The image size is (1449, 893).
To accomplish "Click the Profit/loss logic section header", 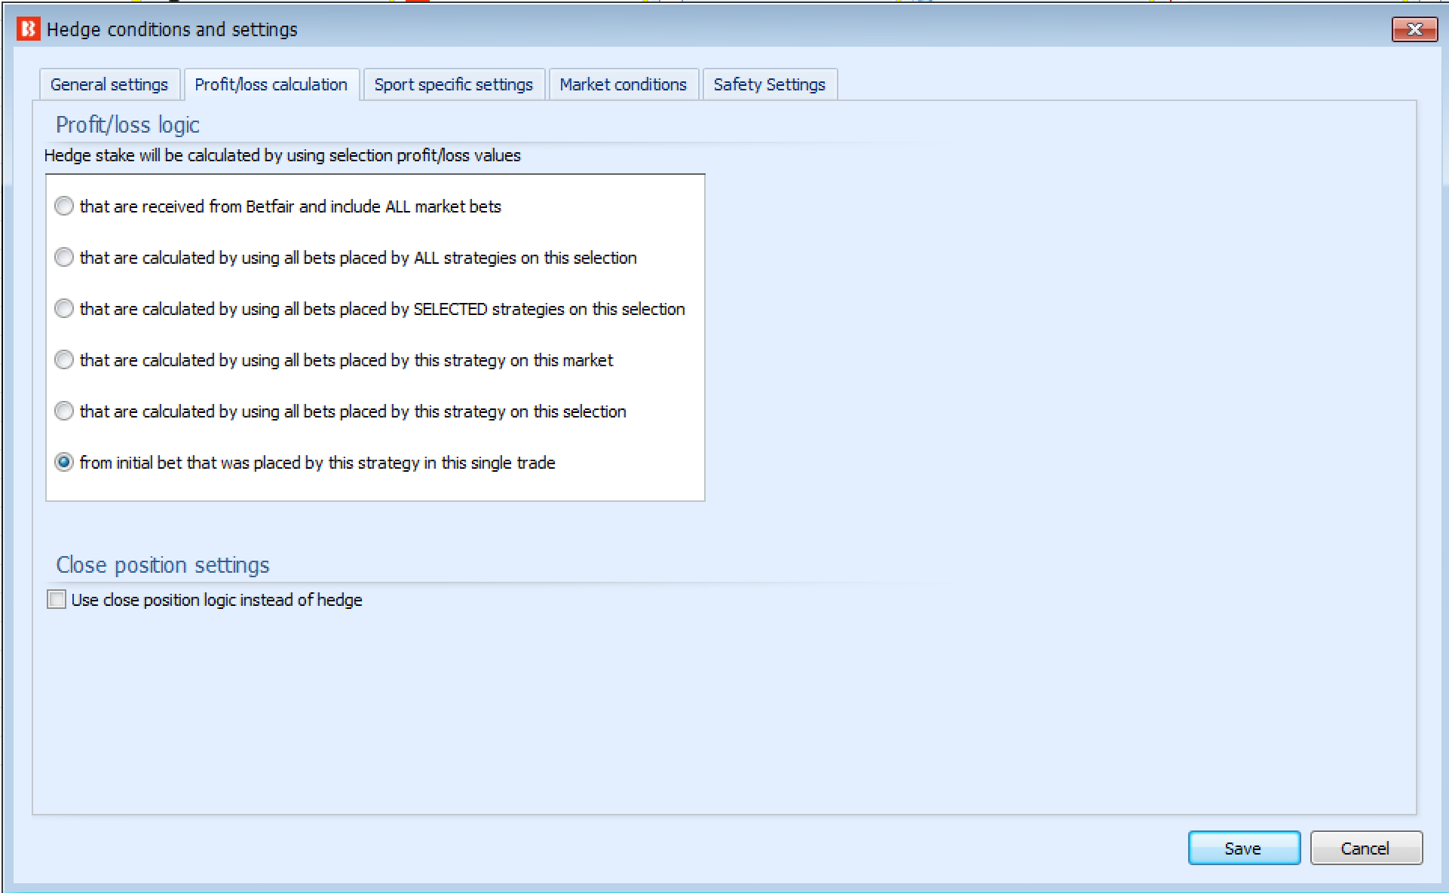I will (x=127, y=124).
